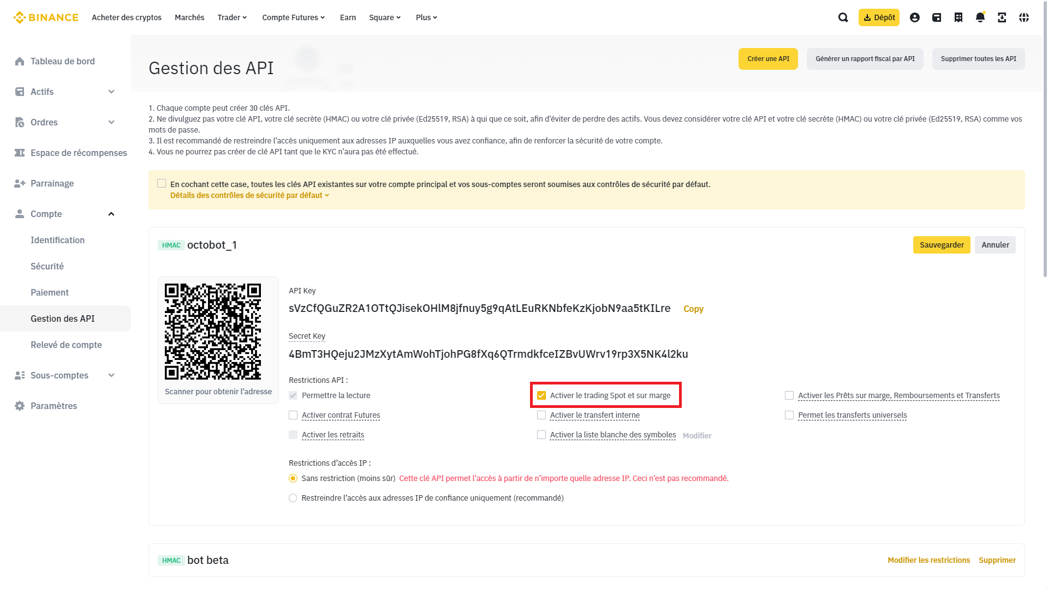1048x589 pixels.
Task: Go to Acheter des cryptos
Action: click(127, 17)
